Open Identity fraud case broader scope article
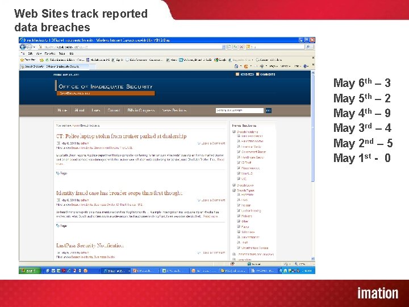409x307 pixels. (x=119, y=193)
